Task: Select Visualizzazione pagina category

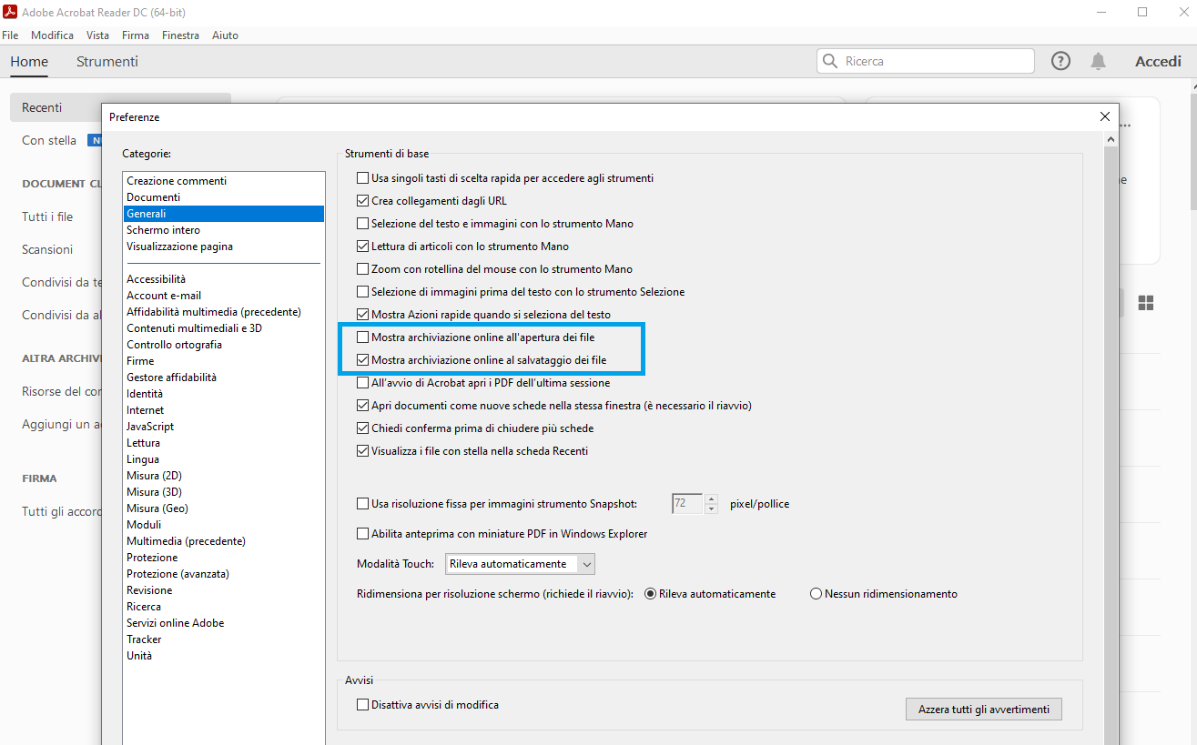Action: tap(224, 247)
